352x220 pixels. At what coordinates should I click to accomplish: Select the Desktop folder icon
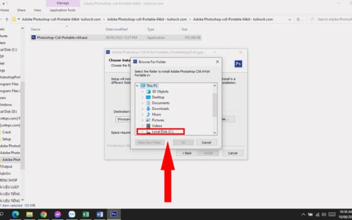click(148, 97)
